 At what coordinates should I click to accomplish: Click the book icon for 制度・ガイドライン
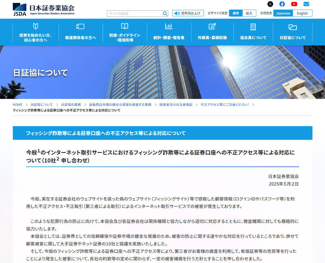pyautogui.click(x=125, y=26)
